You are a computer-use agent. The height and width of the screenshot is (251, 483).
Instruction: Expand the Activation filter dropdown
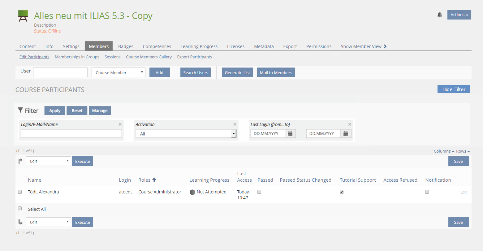click(x=186, y=134)
